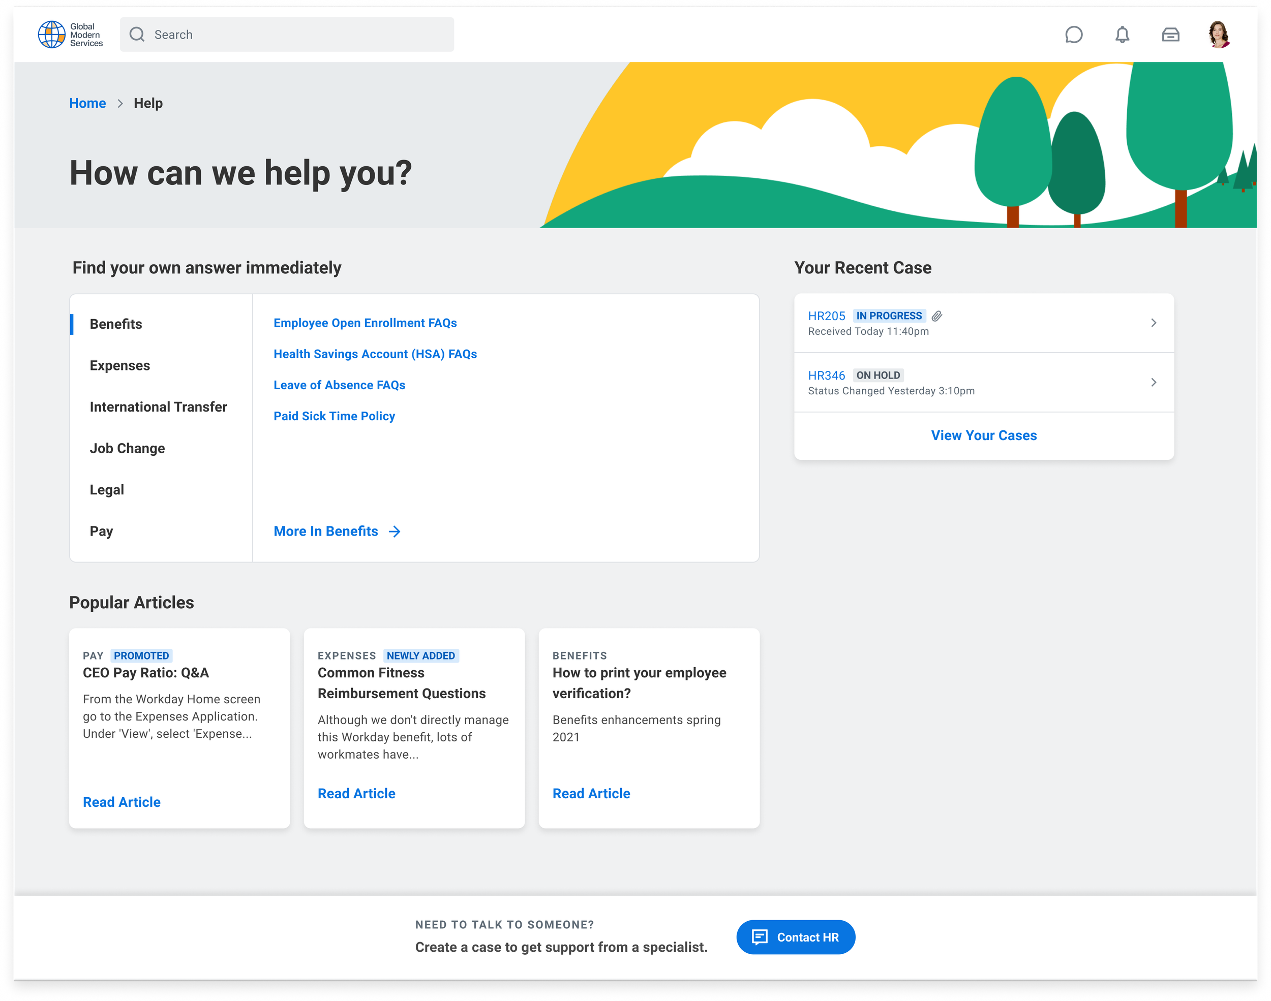Open the notifications bell
1271x1001 pixels.
[1122, 35]
